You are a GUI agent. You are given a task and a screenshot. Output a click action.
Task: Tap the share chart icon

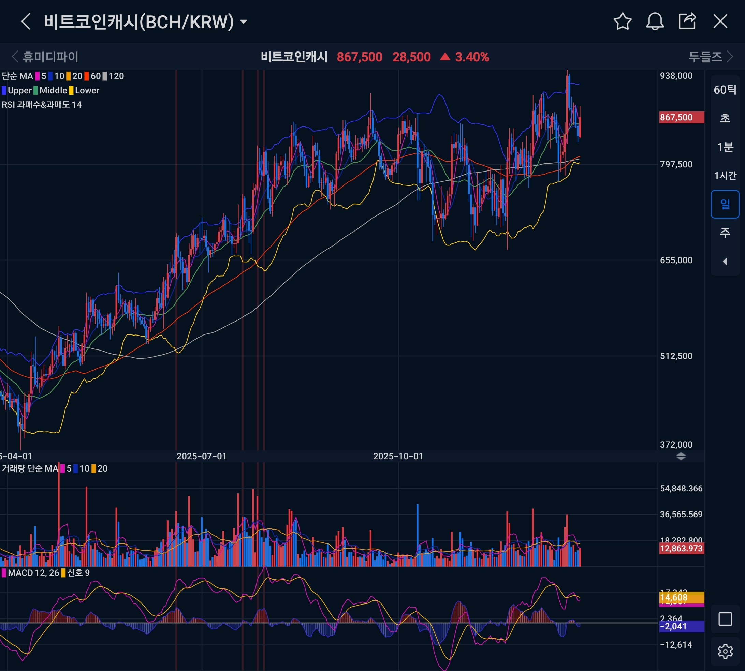tap(687, 21)
